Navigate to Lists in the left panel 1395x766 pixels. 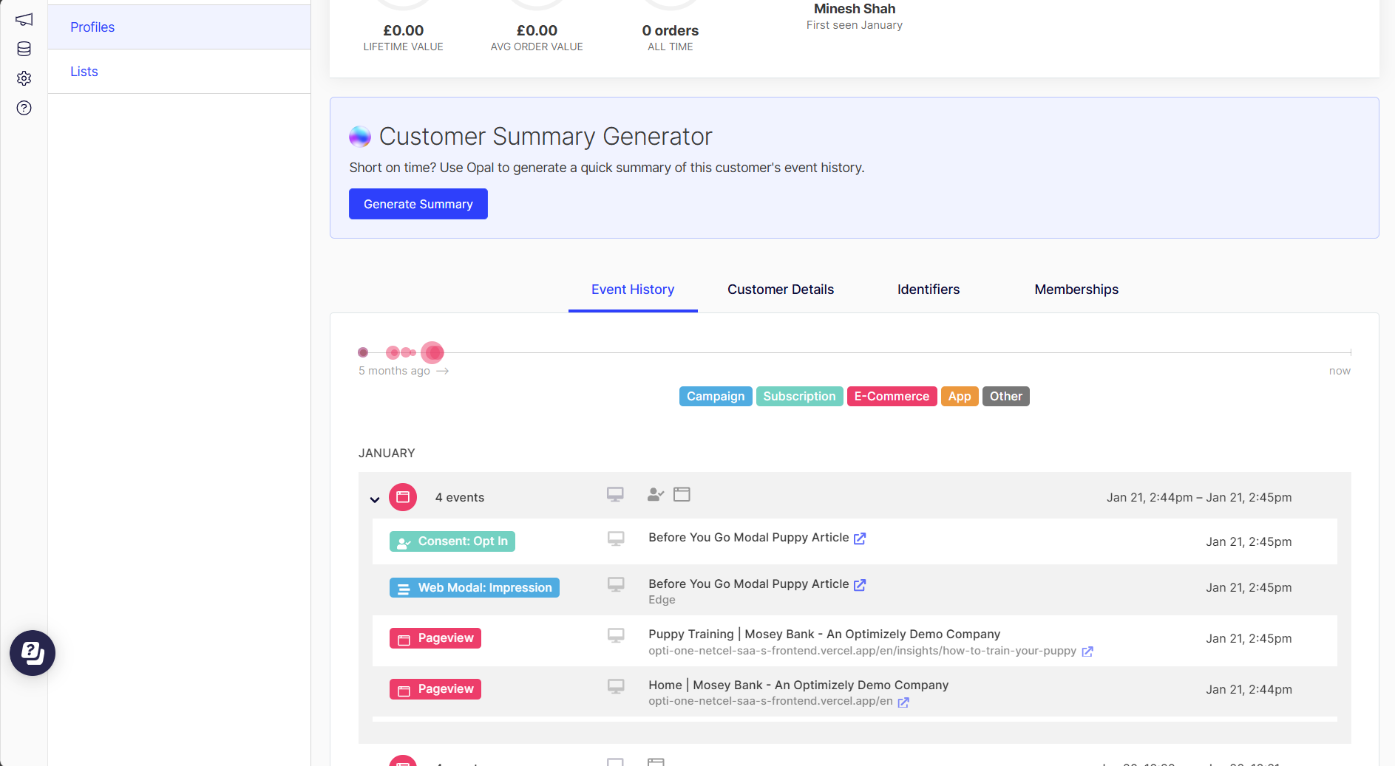[x=84, y=71]
